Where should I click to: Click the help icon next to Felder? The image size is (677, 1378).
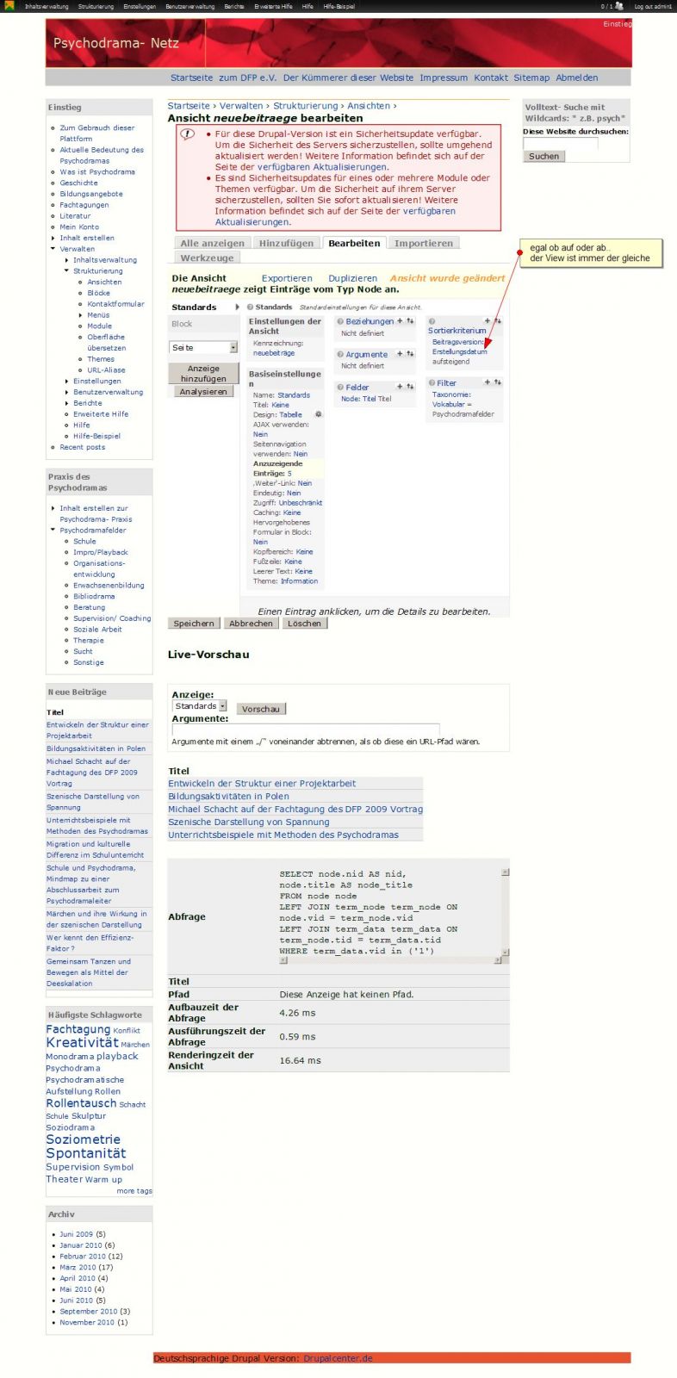click(340, 388)
